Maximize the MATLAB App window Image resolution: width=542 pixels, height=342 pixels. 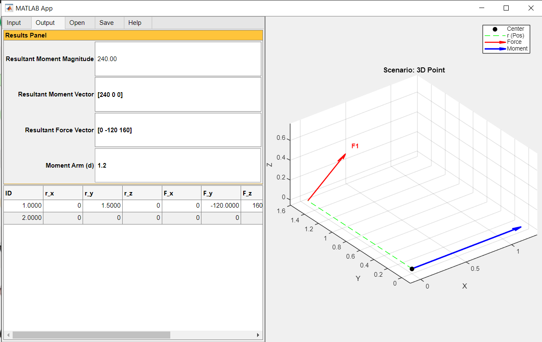pyautogui.click(x=506, y=8)
